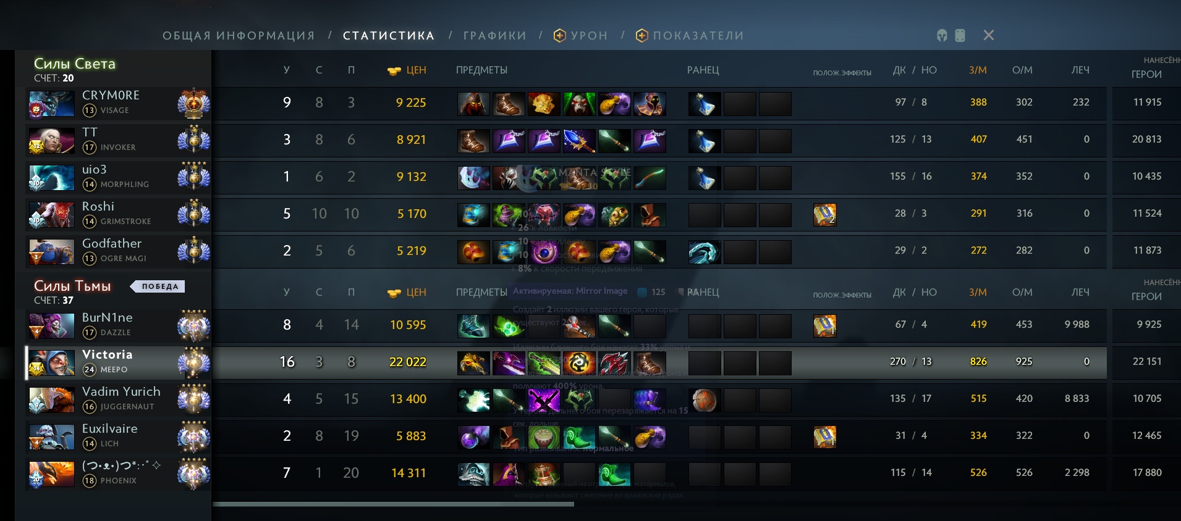Click Roshi's positive effect buff icon
1181x521 pixels.
(824, 214)
